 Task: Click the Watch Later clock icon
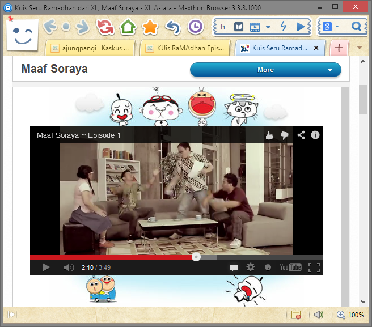pos(268,267)
